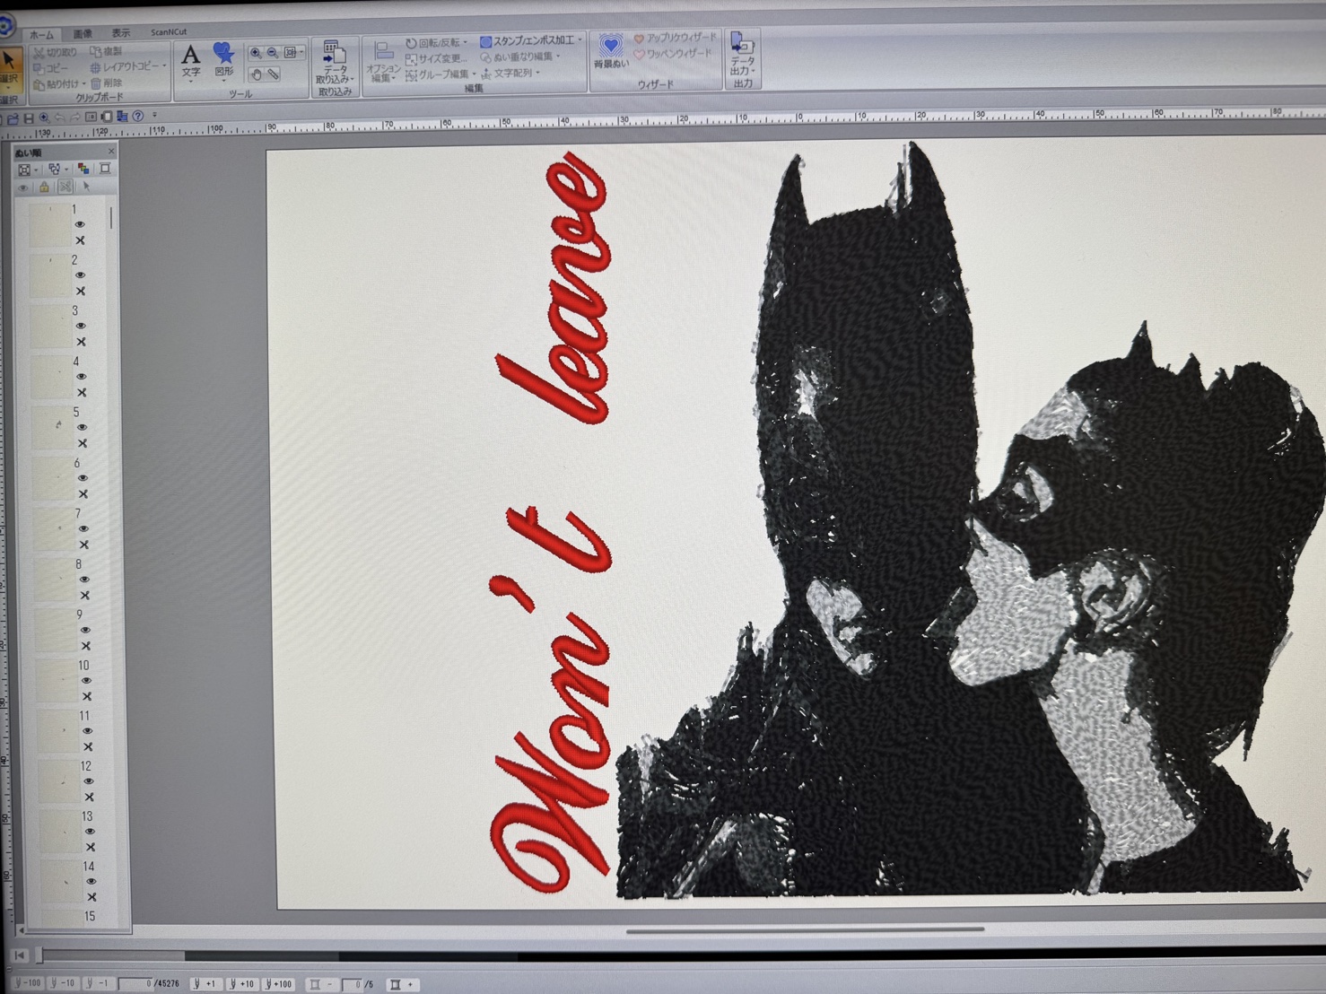
Task: Step back 10 stitches with -10 button
Action: (x=63, y=983)
